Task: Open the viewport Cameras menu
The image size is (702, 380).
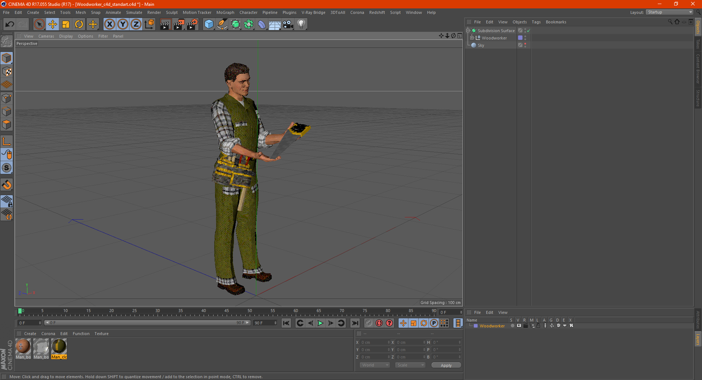Action: coord(46,36)
